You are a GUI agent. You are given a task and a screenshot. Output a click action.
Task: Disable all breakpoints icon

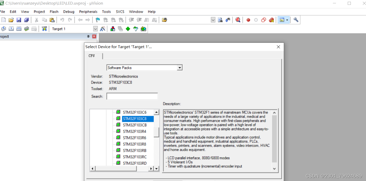tap(264, 20)
